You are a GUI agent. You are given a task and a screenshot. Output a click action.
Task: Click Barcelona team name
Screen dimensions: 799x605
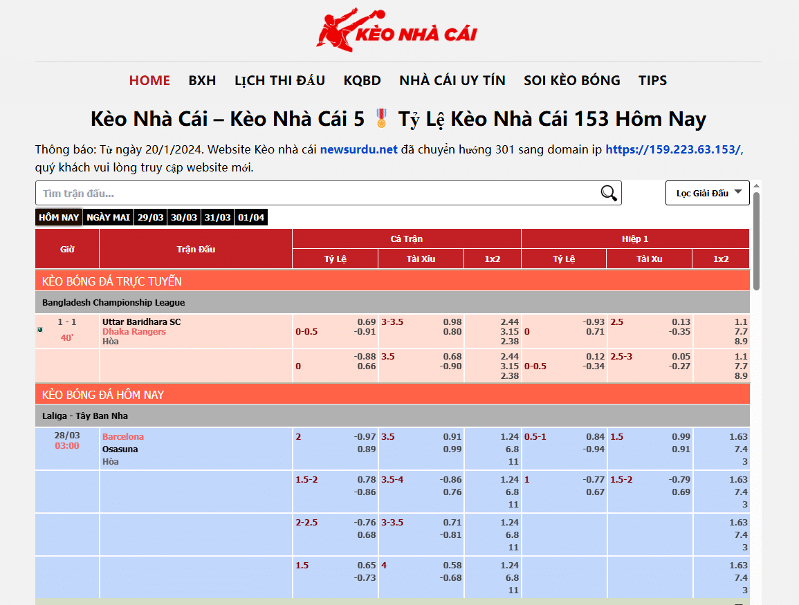pos(123,436)
